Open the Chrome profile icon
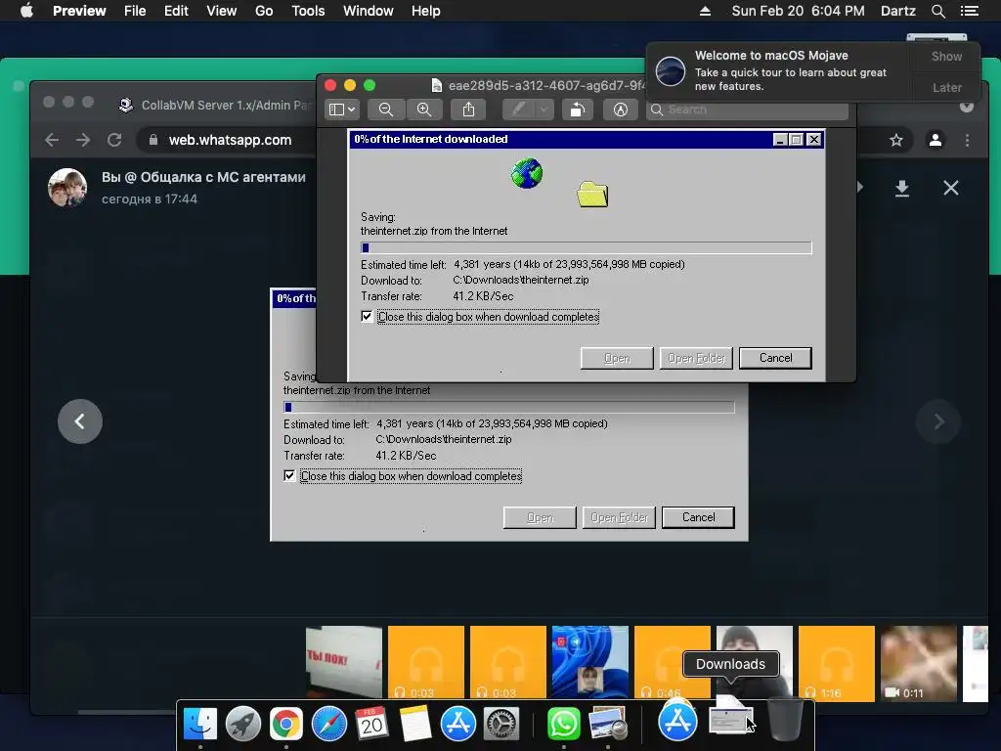This screenshot has height=751, width=1001. [x=936, y=140]
